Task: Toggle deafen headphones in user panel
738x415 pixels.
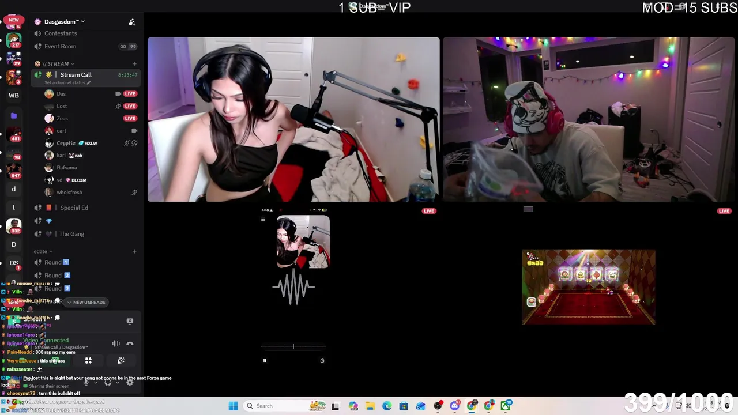Action: point(108,382)
